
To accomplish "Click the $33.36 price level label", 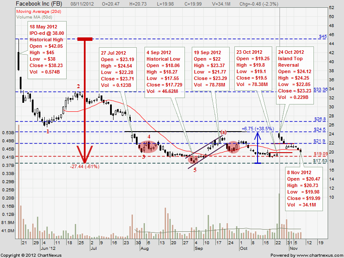I will point(320,89).
